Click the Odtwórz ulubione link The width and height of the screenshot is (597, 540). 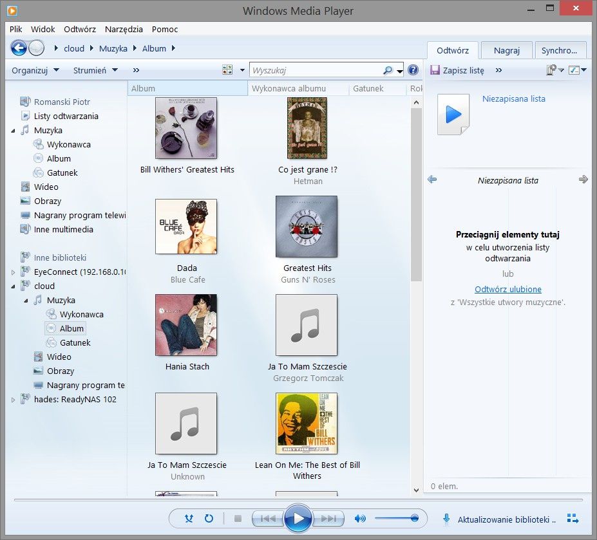pos(508,289)
